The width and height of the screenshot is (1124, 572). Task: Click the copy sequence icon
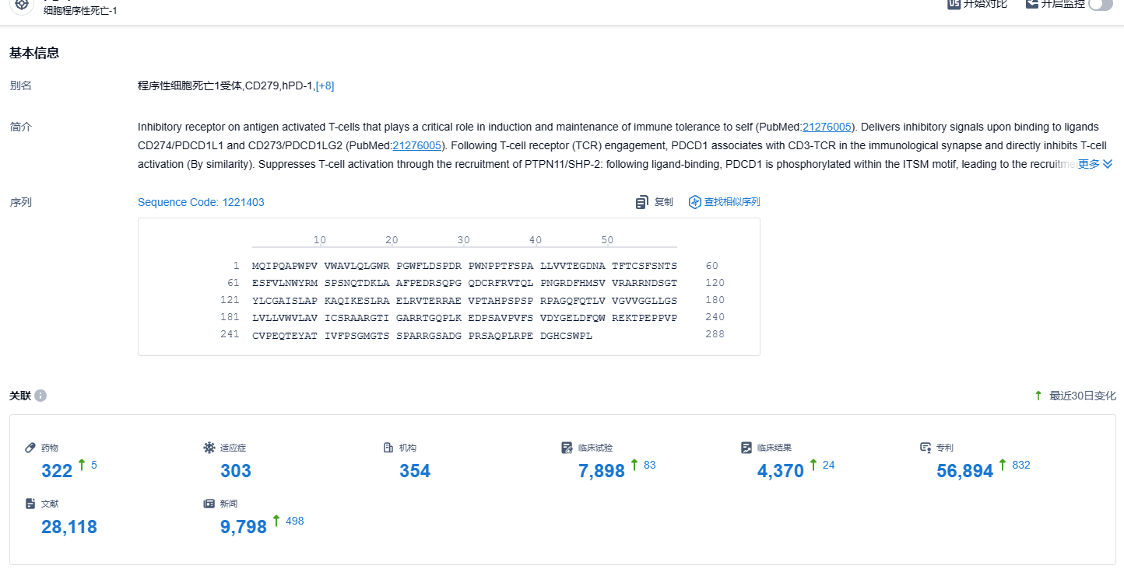pyautogui.click(x=642, y=202)
